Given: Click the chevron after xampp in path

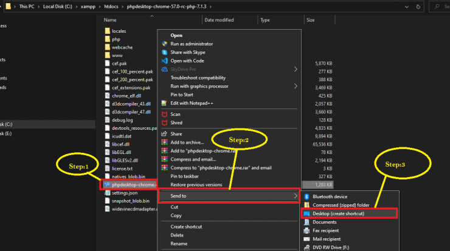Looking at the screenshot, I should (100, 7).
